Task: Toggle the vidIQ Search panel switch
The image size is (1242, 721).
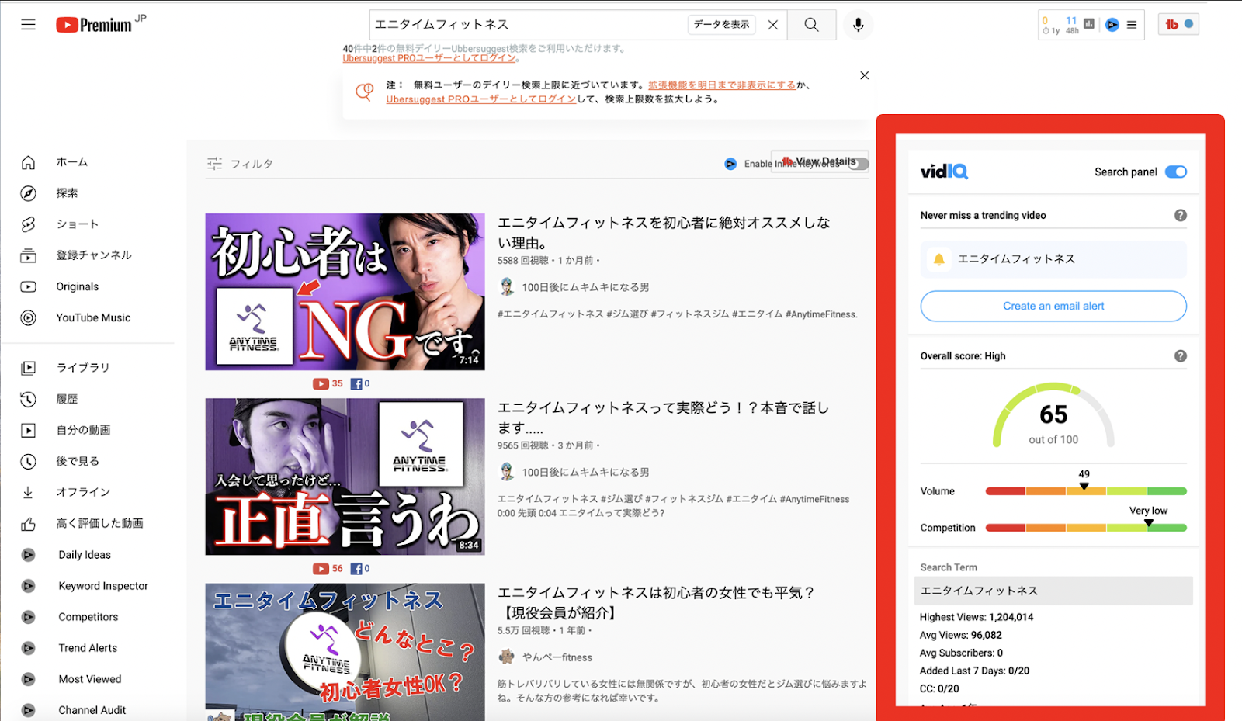Action: point(1176,172)
